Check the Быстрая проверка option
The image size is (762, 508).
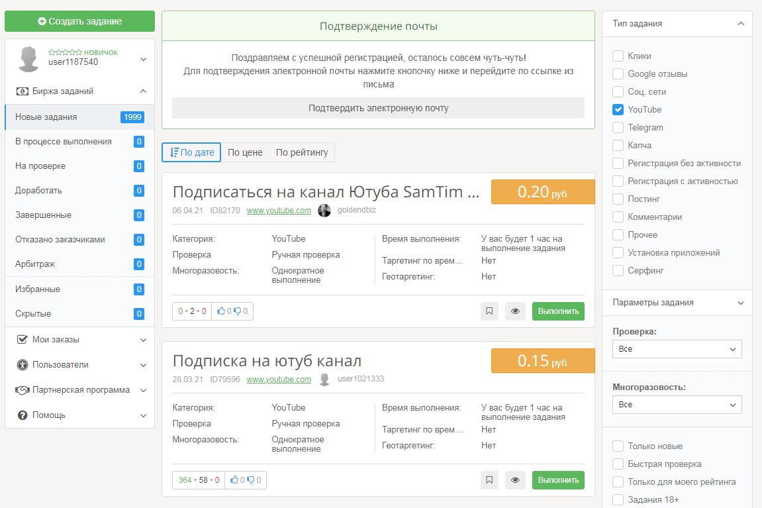[x=618, y=464]
